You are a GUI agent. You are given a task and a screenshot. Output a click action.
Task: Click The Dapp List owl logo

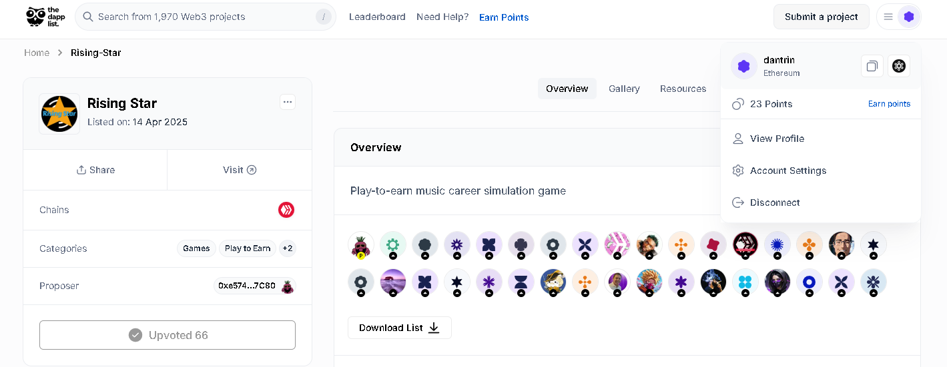coord(46,17)
